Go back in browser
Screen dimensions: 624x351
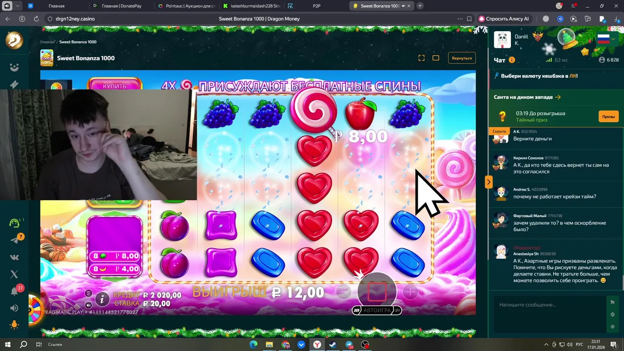point(8,19)
